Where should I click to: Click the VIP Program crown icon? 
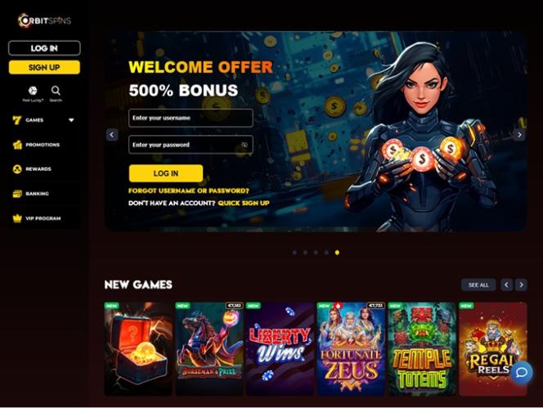(x=17, y=218)
